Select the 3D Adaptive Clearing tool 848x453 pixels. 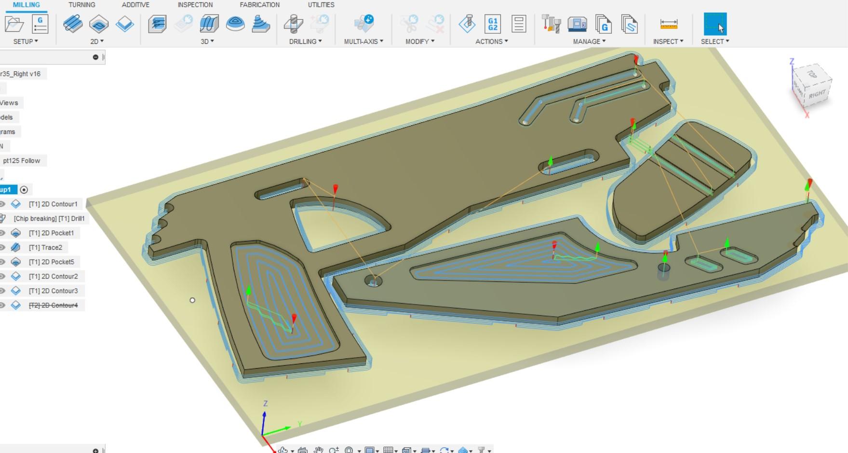[157, 24]
